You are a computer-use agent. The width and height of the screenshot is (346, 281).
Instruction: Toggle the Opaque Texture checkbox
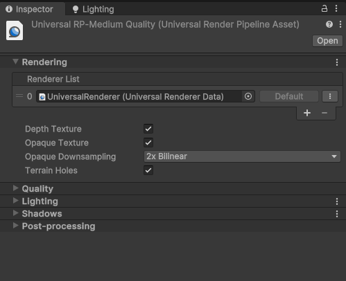tap(148, 143)
